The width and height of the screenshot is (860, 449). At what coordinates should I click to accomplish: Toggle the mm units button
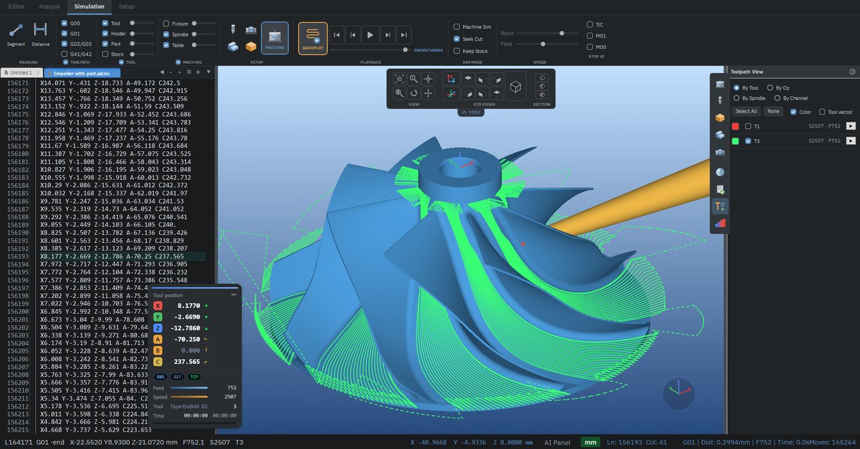click(x=591, y=442)
